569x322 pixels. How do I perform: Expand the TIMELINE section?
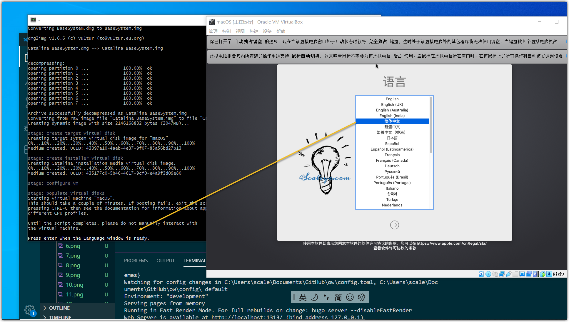[60, 318]
